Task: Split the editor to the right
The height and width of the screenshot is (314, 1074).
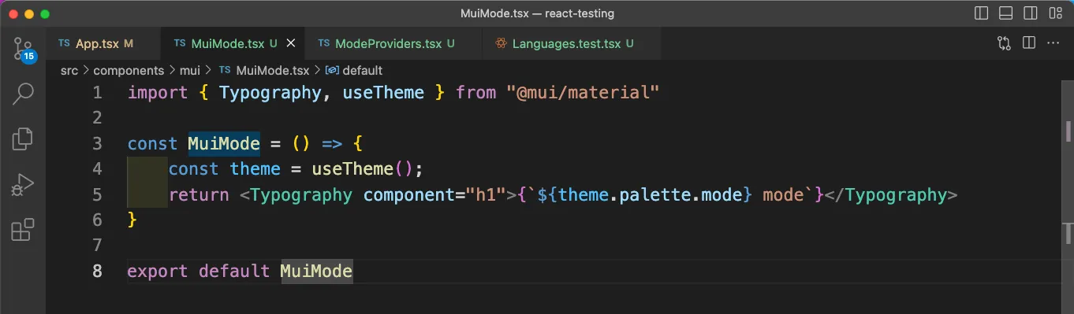Action: [x=1029, y=43]
